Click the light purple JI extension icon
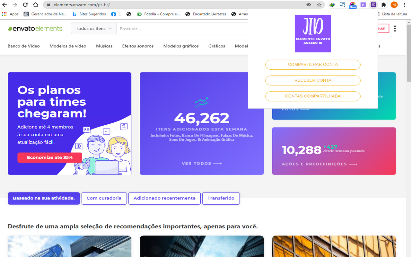Viewport: 411px width, 257px height. tap(363, 5)
